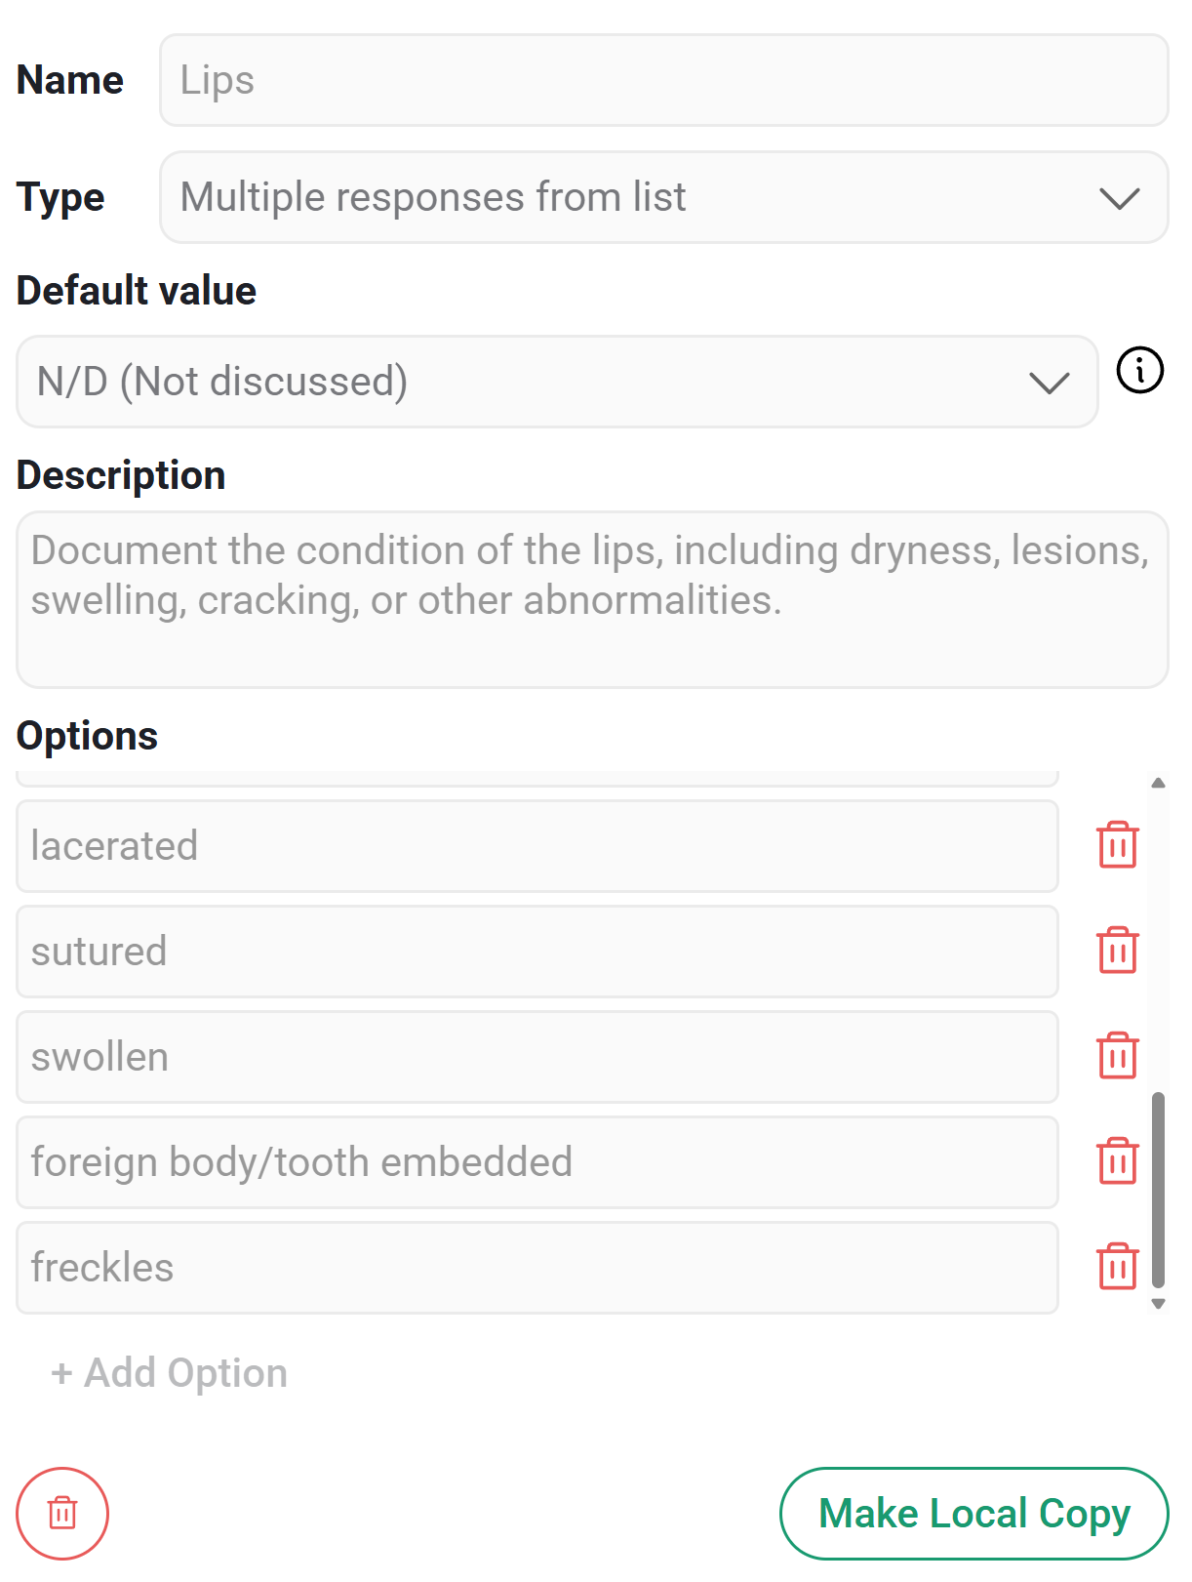
Task: Edit the "lacerated" option field
Action: pyautogui.click(x=537, y=846)
